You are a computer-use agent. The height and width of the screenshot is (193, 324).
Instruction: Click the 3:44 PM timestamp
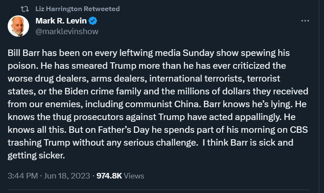click(23, 176)
